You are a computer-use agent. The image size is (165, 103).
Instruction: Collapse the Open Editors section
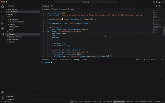[x=12, y=9]
